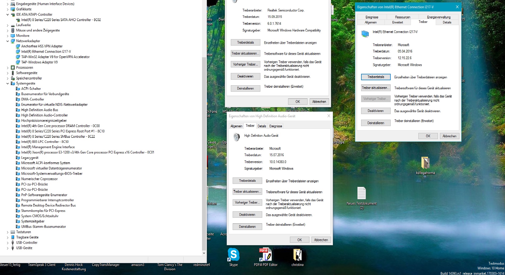Image resolution: width=505 pixels, height=275 pixels.
Task: Collapse the Systemgeräte node
Action: tap(7, 83)
